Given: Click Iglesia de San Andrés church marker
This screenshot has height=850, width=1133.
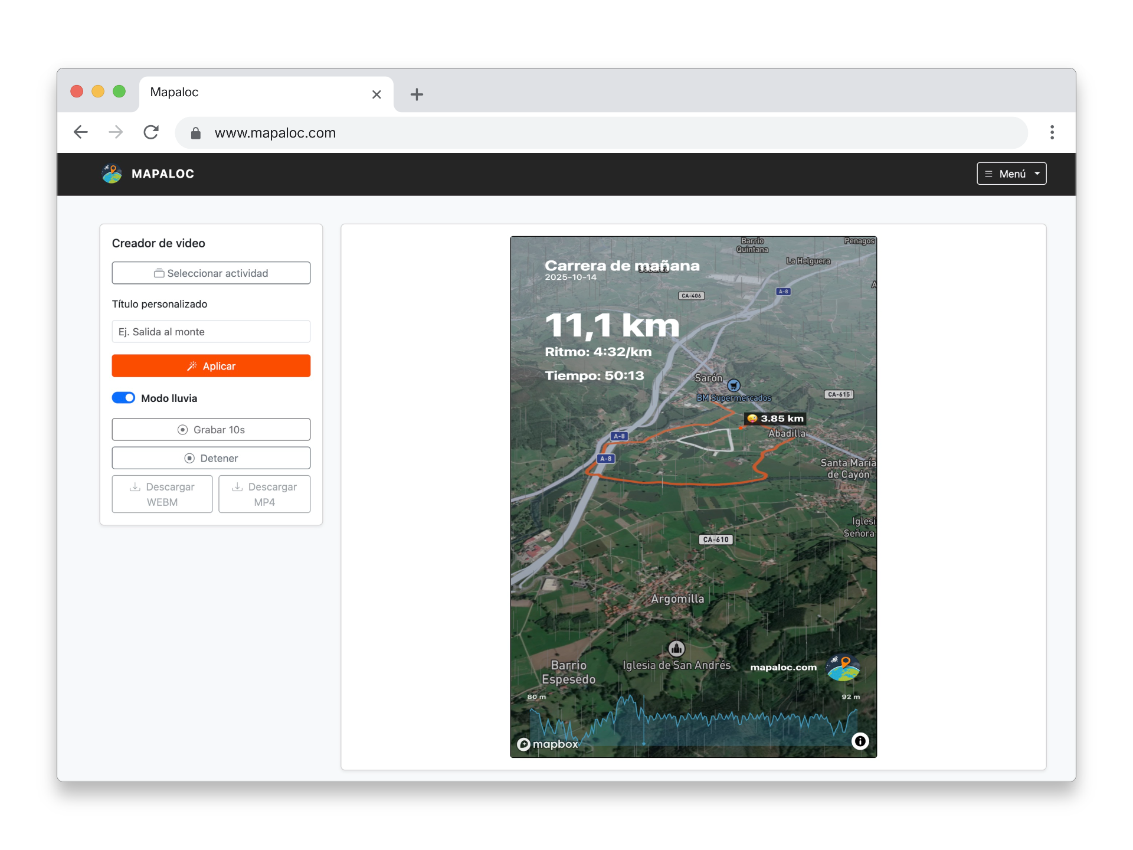Looking at the screenshot, I should click(676, 649).
